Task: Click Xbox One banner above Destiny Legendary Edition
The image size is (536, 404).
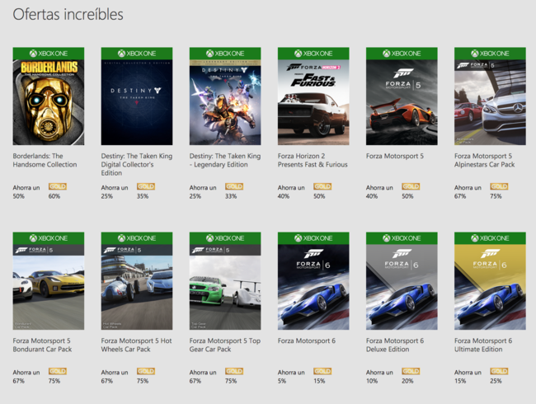Action: coord(225,54)
